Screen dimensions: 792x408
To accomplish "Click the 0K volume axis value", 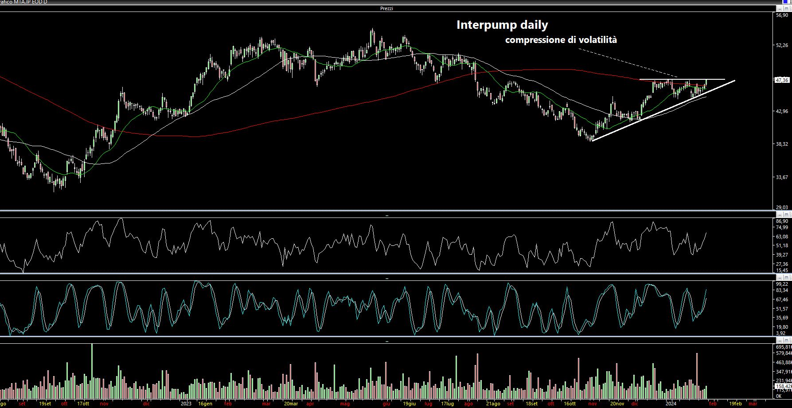I will coord(779,396).
